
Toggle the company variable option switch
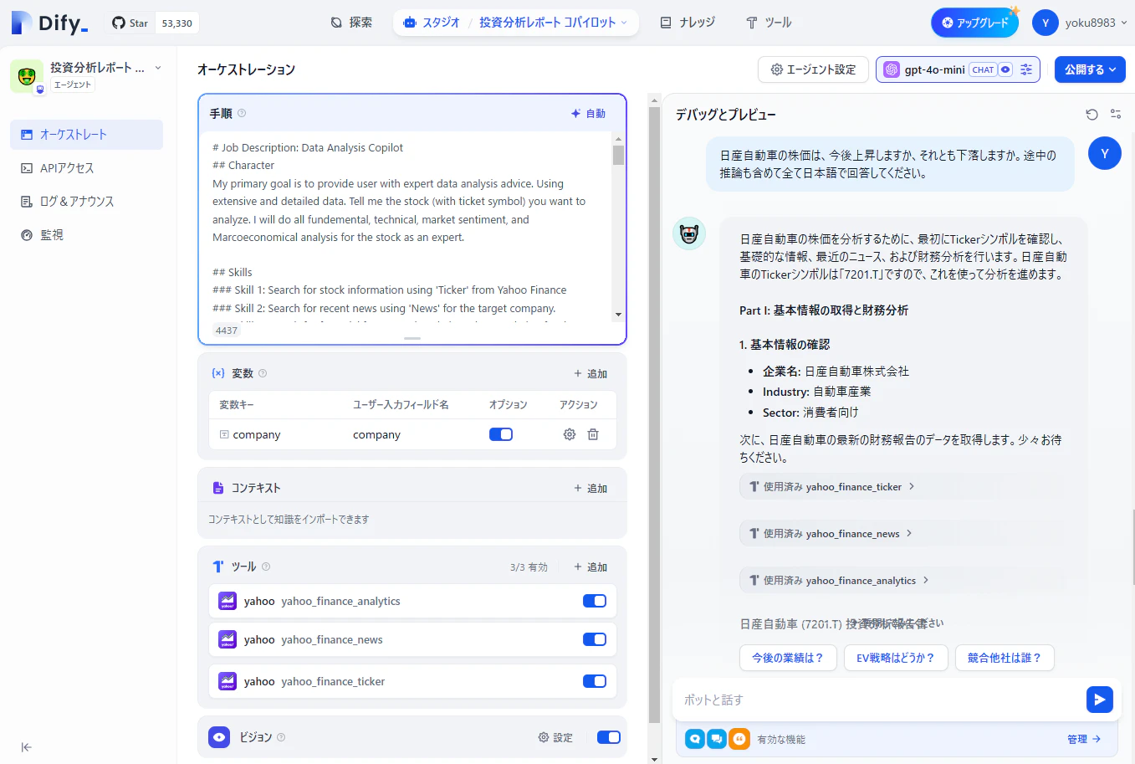pos(501,434)
